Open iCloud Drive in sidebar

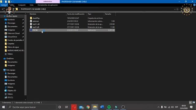tap(12, 37)
